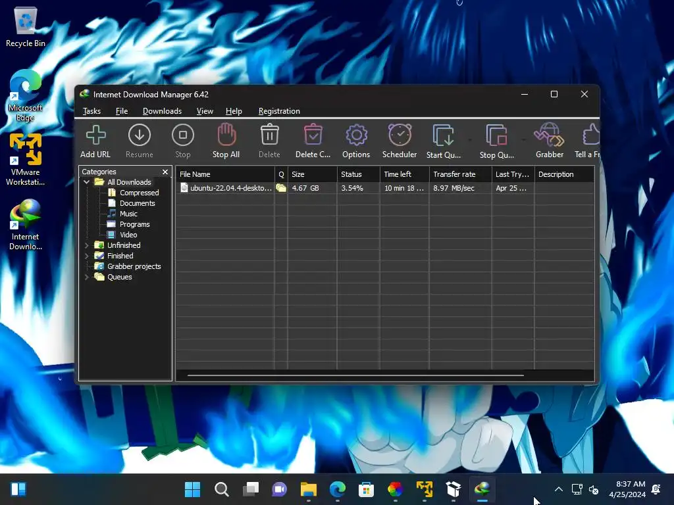Open the Widgets button on the taskbar
This screenshot has width=674, height=505.
(x=18, y=489)
